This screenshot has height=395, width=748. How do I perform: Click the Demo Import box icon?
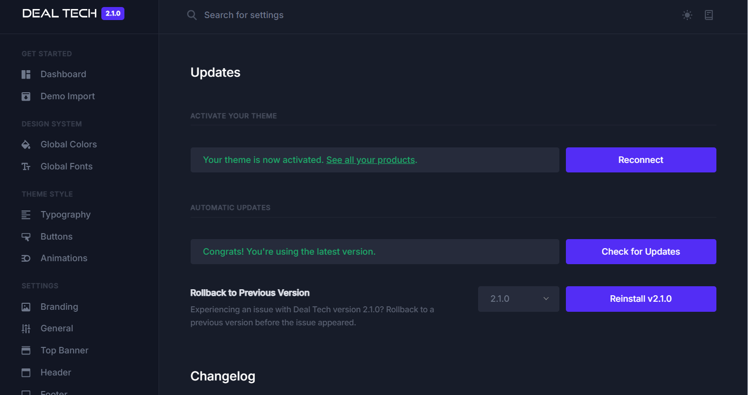coord(26,96)
